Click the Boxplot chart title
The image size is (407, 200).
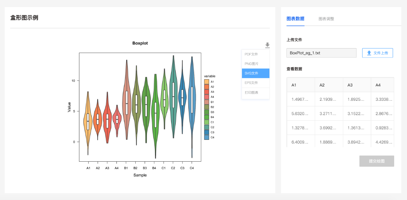pyautogui.click(x=140, y=43)
